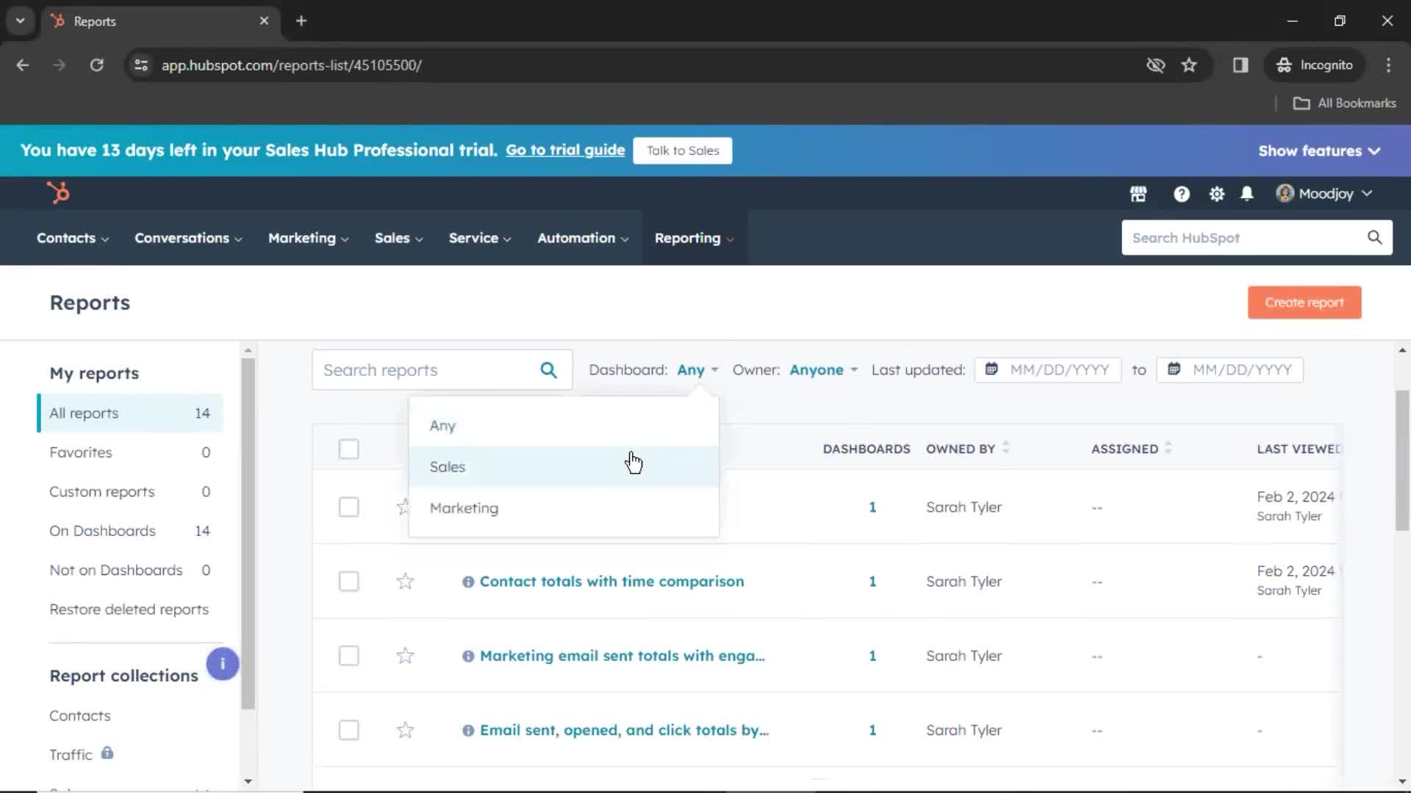This screenshot has height=793, width=1411.
Task: Click the search reports magnifier icon
Action: [548, 370]
